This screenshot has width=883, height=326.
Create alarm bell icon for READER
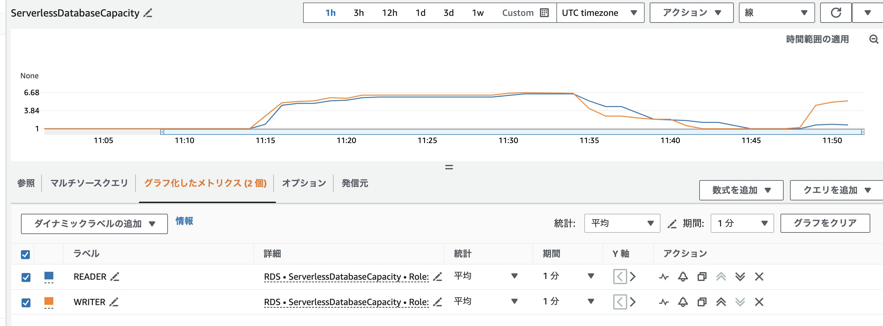pos(682,276)
